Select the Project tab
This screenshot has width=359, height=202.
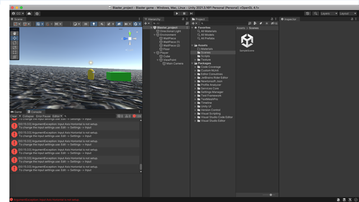coord(199,19)
